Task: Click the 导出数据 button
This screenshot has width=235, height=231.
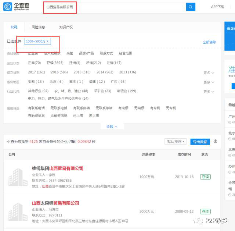Action: [x=200, y=142]
